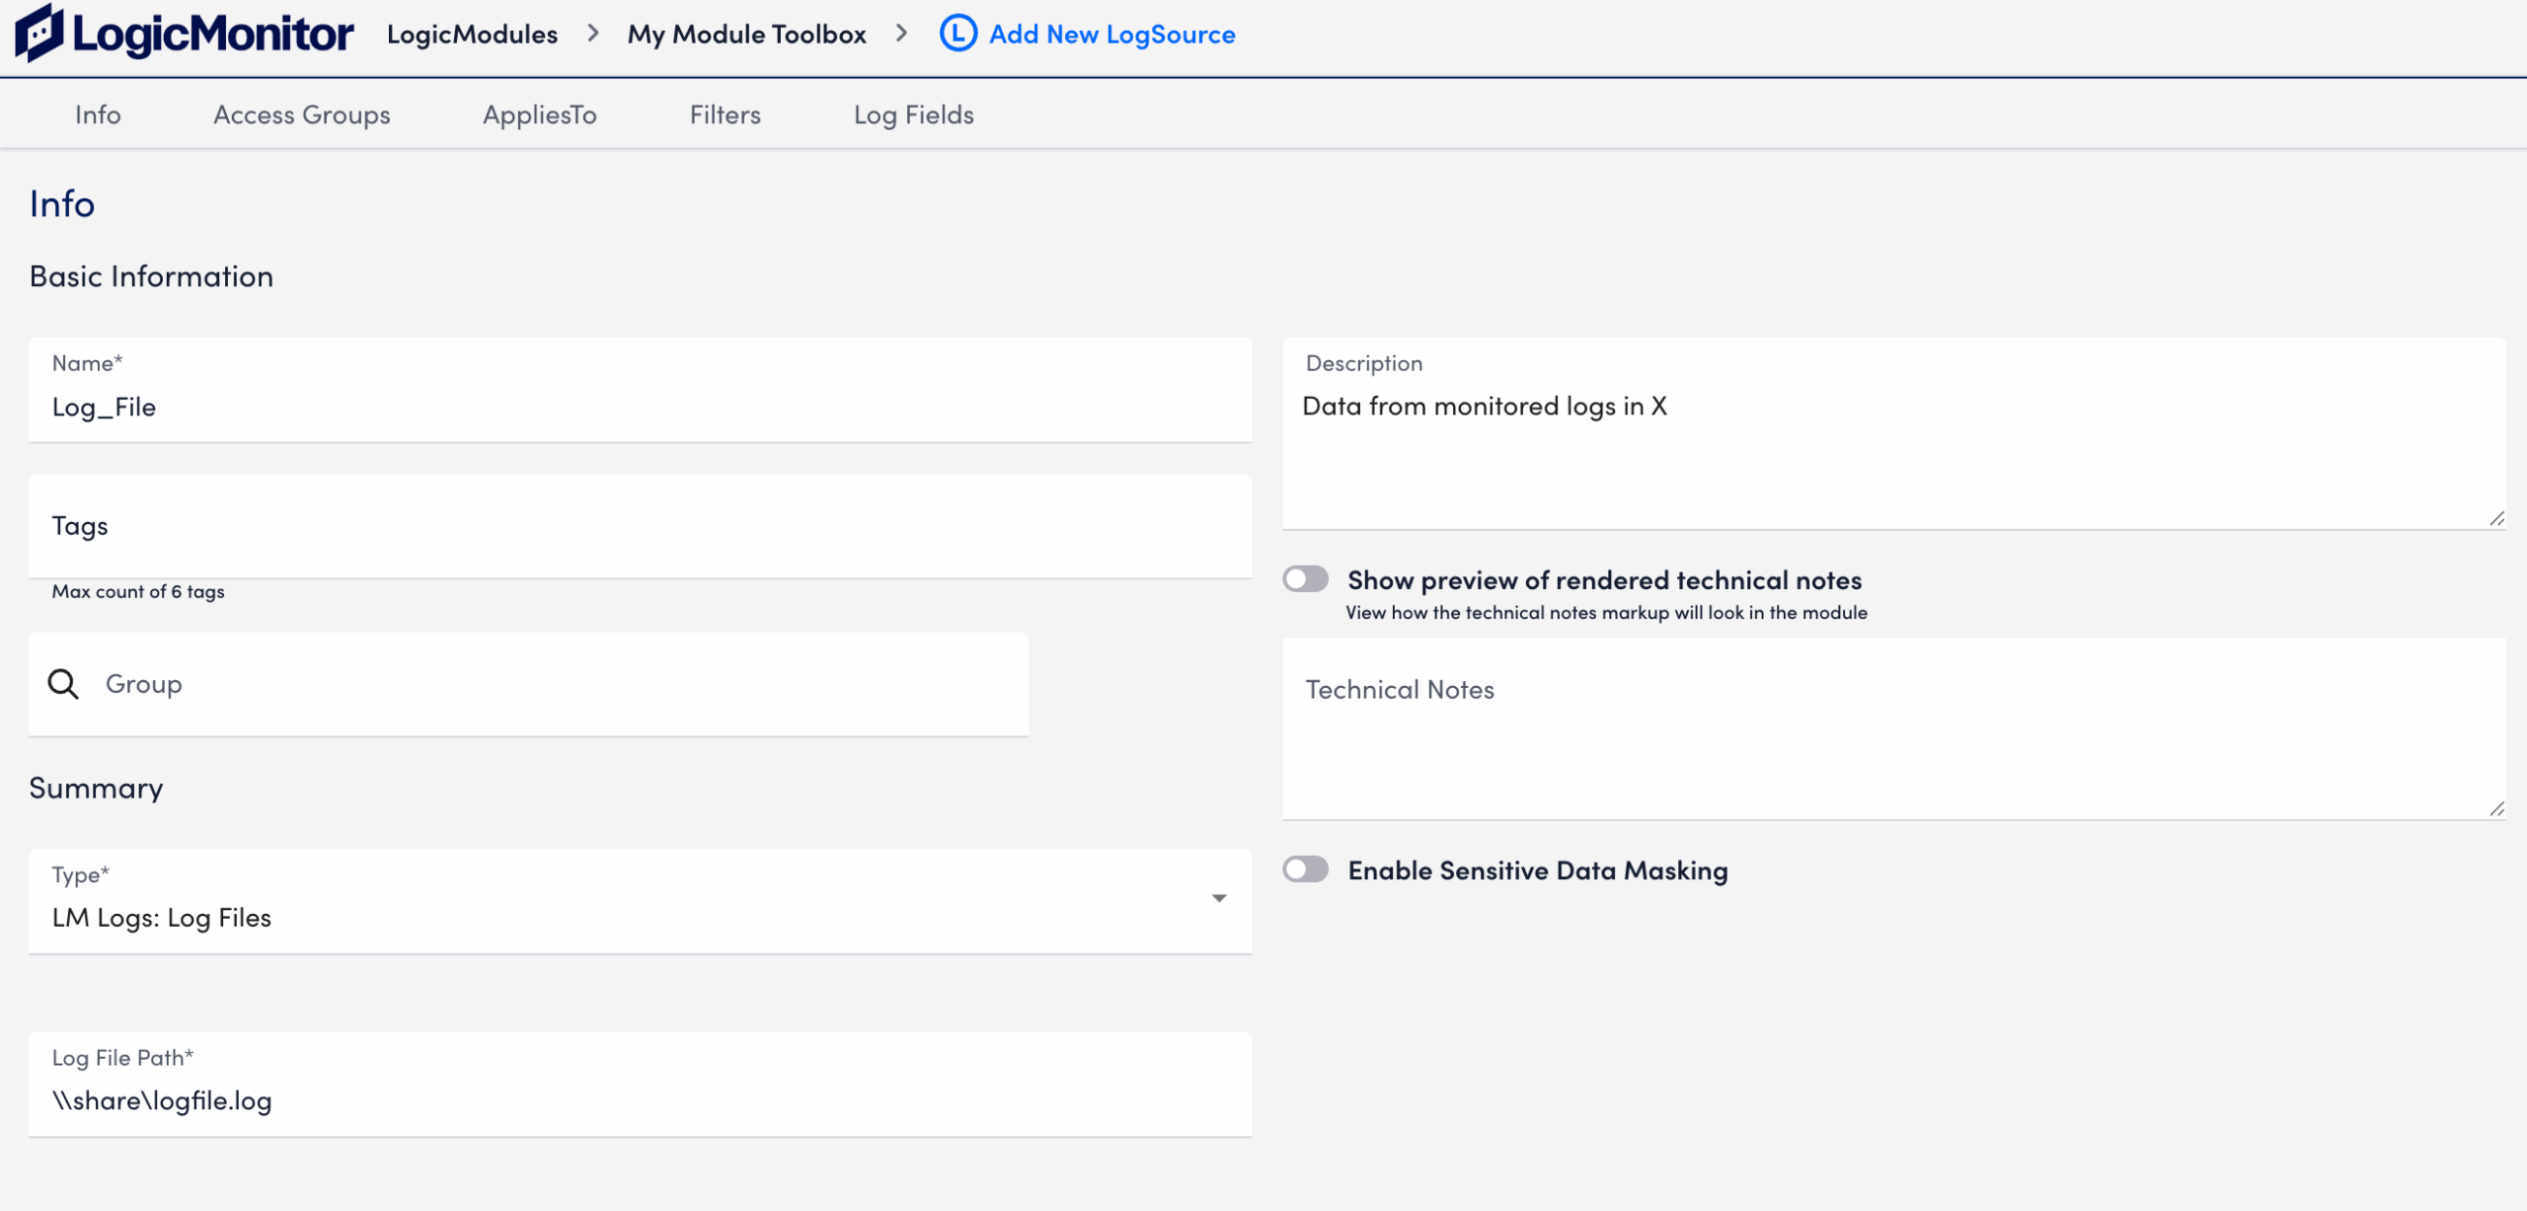Click the LogicMonitor logo icon
This screenshot has height=1211, width=2527.
coord(39,34)
